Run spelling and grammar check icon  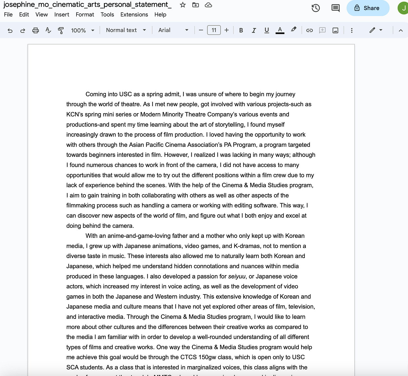tap(48, 30)
